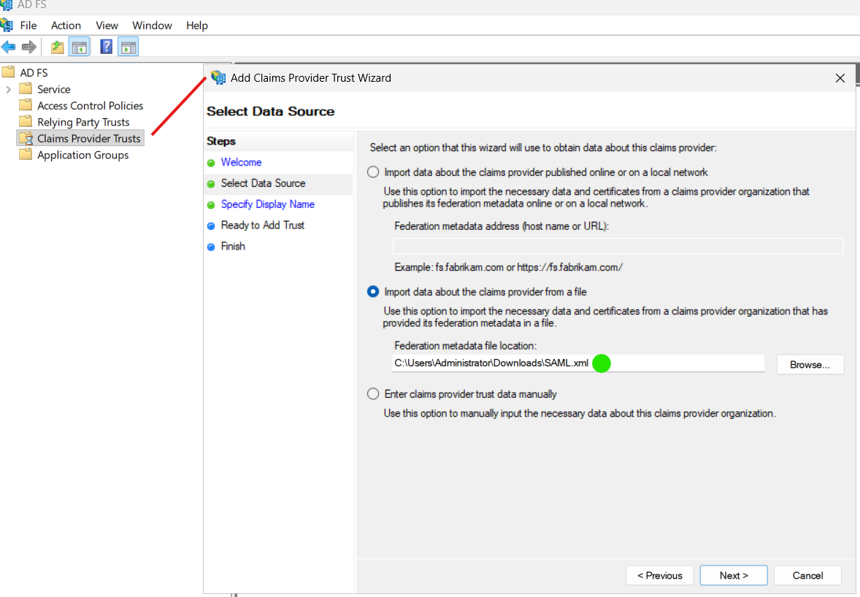The image size is (860, 597).
Task: Open the Help question mark toolbar icon
Action: (x=107, y=47)
